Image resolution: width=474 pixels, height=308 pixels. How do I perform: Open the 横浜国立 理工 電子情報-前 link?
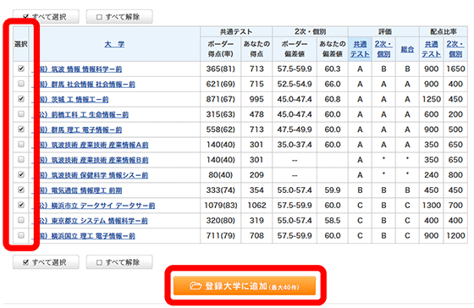pyautogui.click(x=87, y=236)
